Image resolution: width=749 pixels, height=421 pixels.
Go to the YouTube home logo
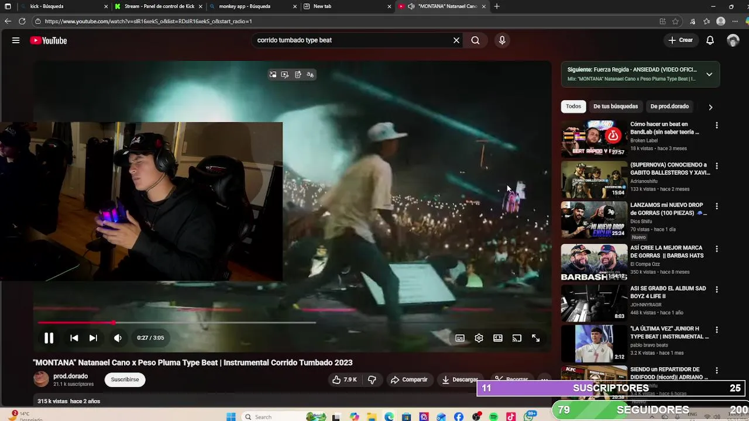point(49,40)
